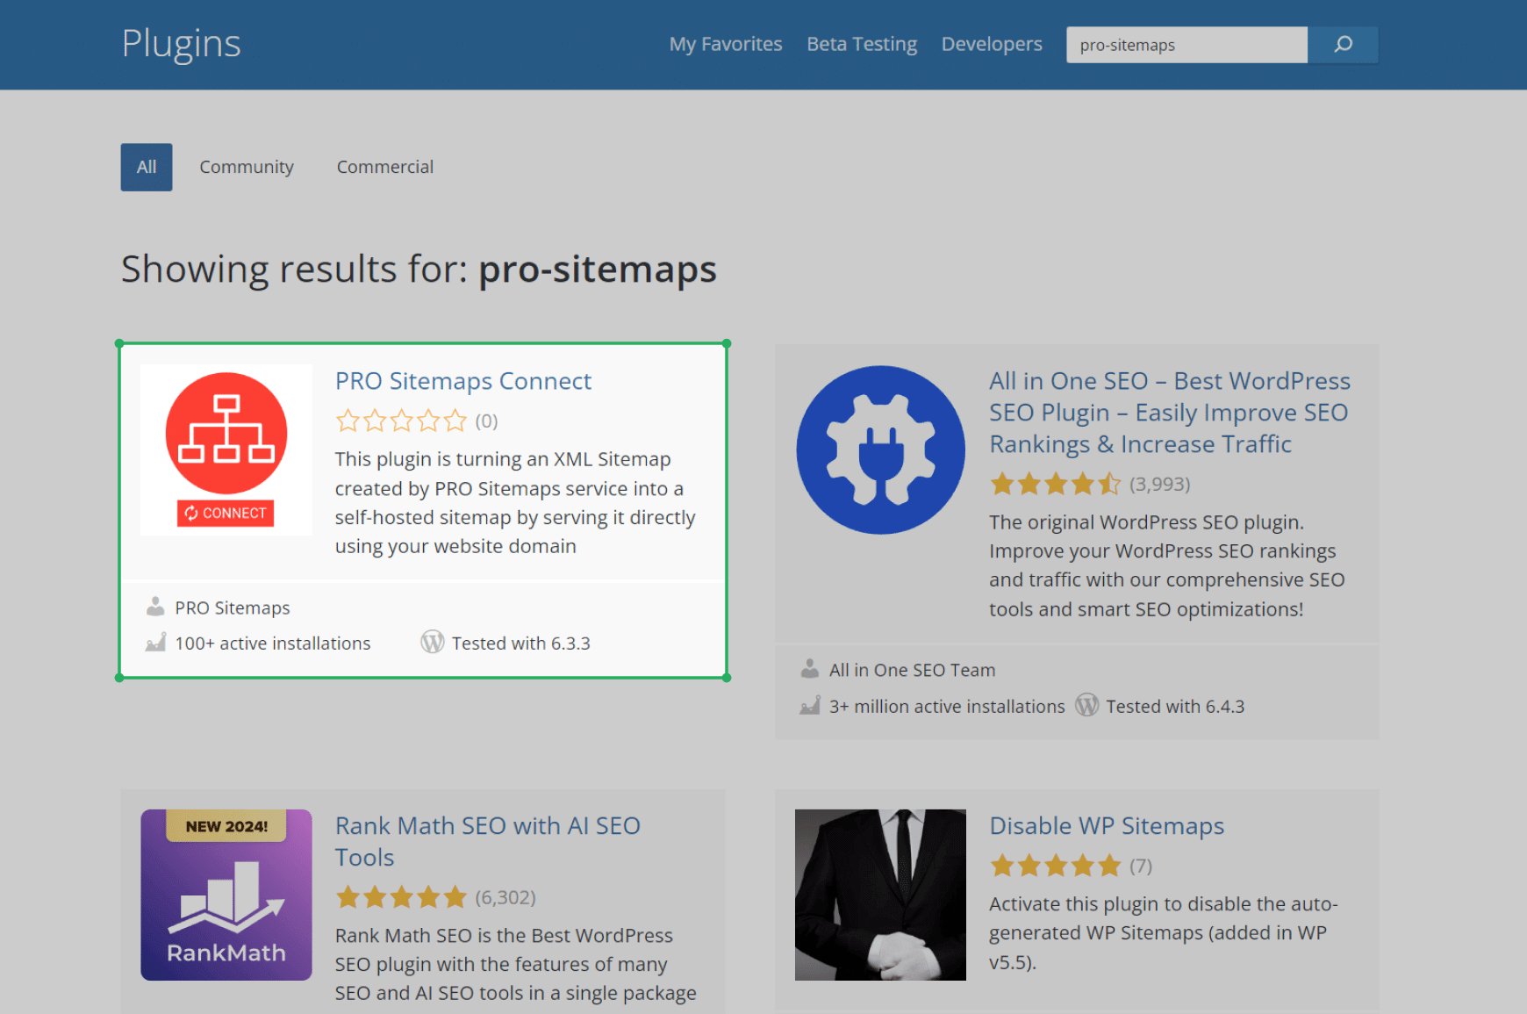Click the Rank Math plugin thumbnail
The image size is (1527, 1014).
pos(226,895)
